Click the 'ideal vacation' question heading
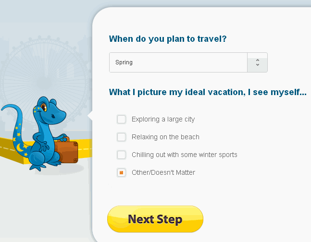The width and height of the screenshot is (311, 242). 208,92
